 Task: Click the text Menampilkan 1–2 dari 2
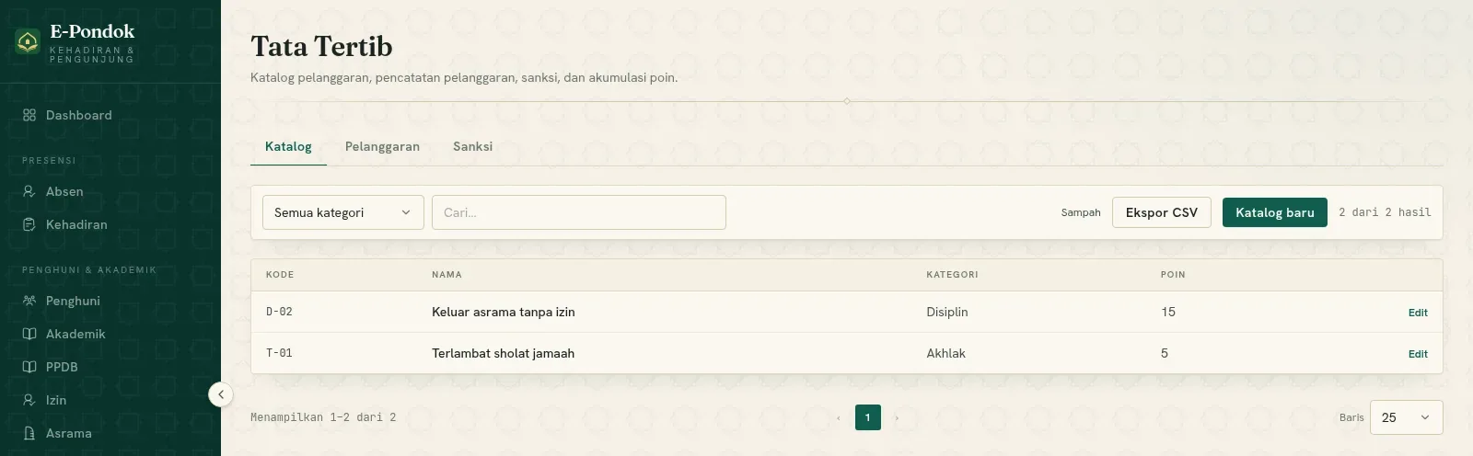click(323, 417)
